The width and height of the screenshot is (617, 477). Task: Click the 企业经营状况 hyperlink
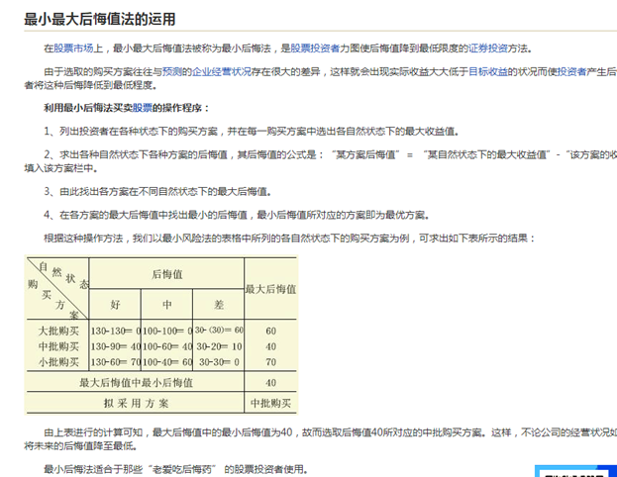click(x=222, y=72)
